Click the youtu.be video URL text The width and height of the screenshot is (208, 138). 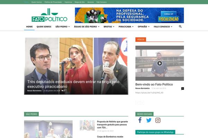(149, 93)
